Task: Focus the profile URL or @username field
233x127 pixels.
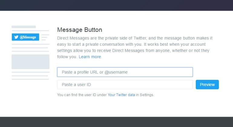Action: pyautogui.click(x=125, y=72)
